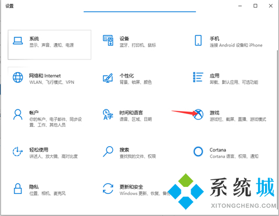Minimize the 设置 window
The height and width of the screenshot is (216, 279).
tap(240, 6)
